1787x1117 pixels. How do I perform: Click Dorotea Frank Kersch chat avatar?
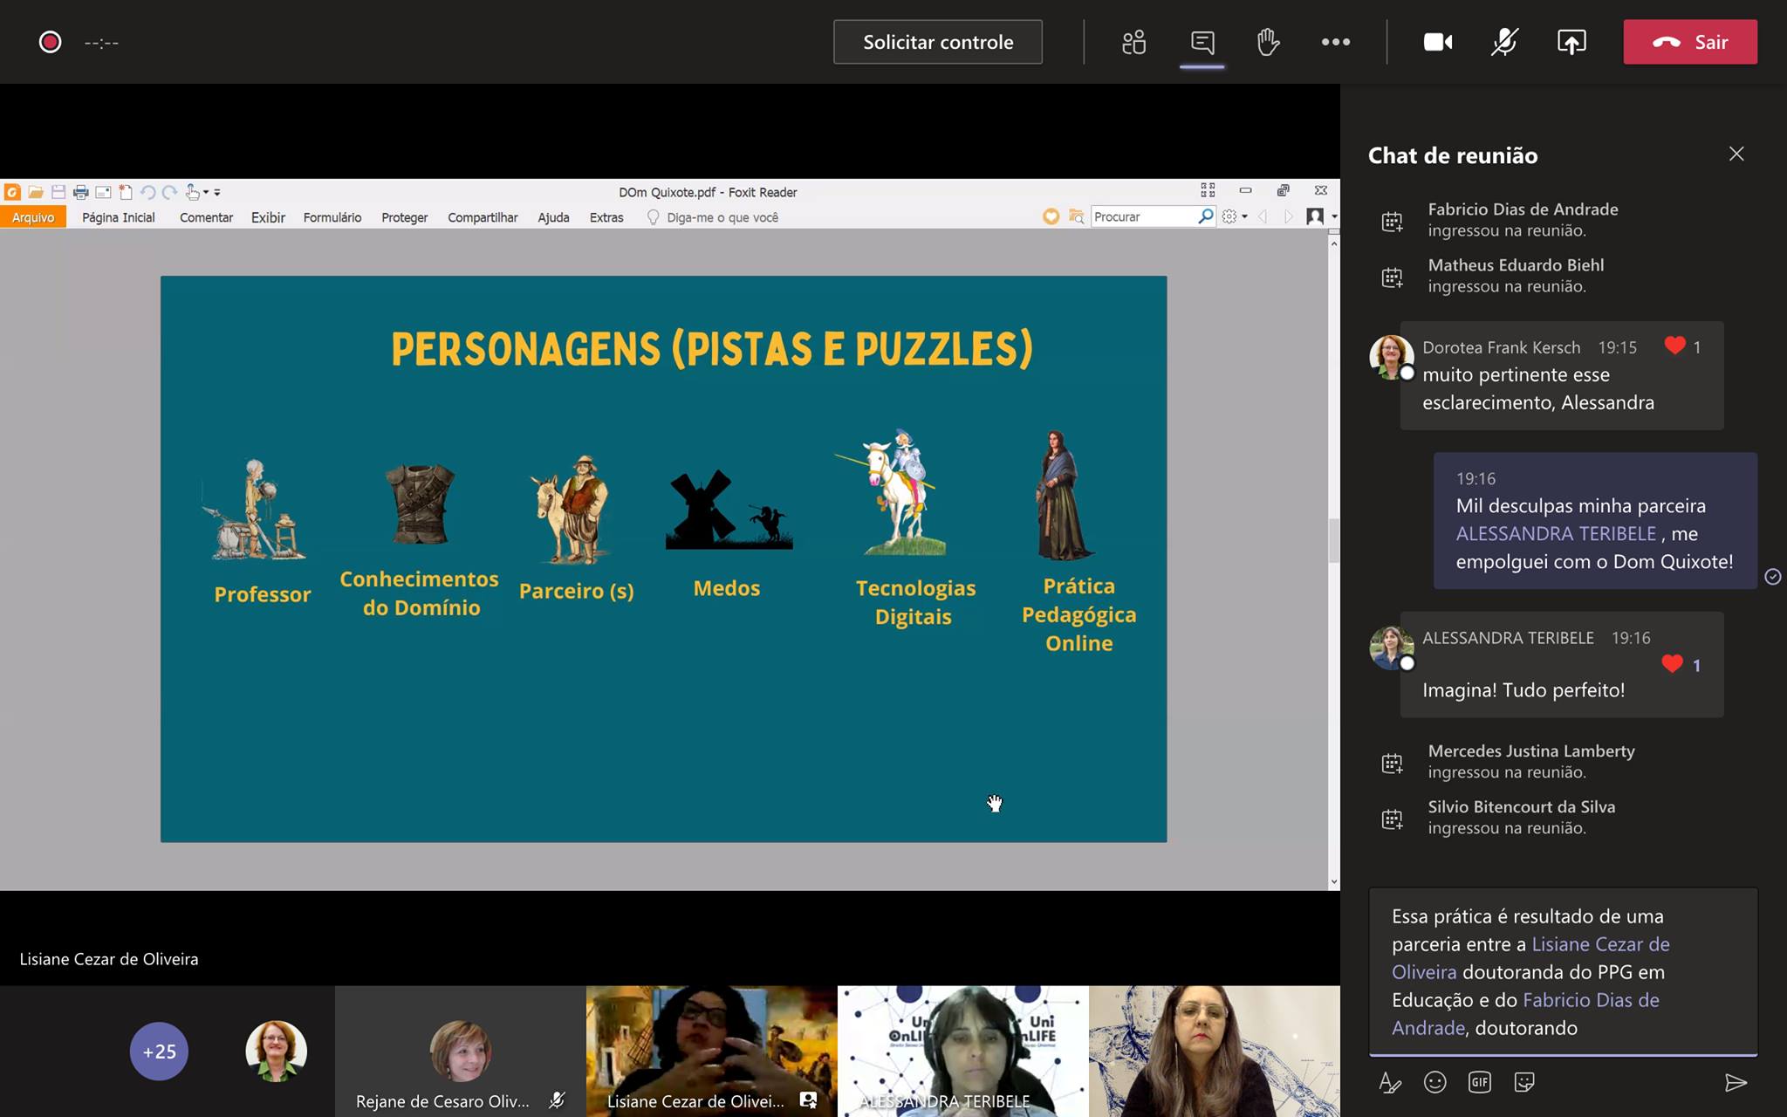click(1391, 357)
